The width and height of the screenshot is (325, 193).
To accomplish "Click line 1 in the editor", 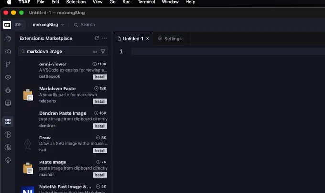I will pyautogui.click(x=228, y=52).
